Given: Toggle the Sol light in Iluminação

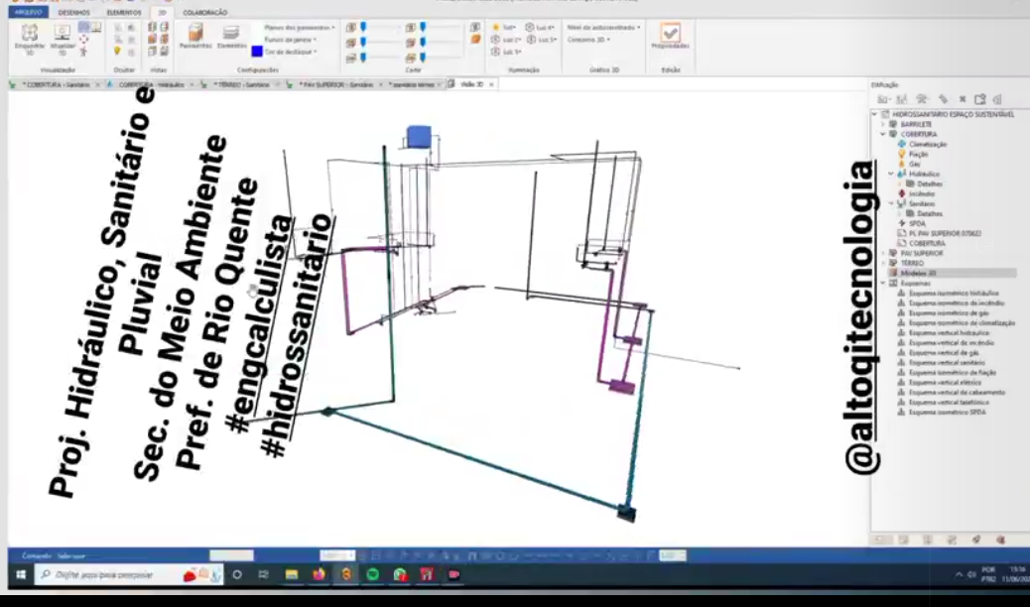Looking at the screenshot, I should coord(504,28).
